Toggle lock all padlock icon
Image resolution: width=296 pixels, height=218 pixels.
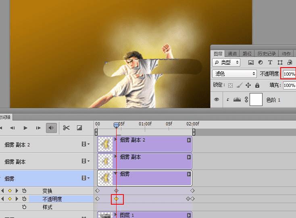257,85
